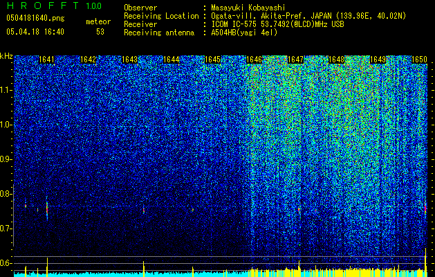Click the 1650 time marker
The width and height of the screenshot is (435, 277).
419,60
